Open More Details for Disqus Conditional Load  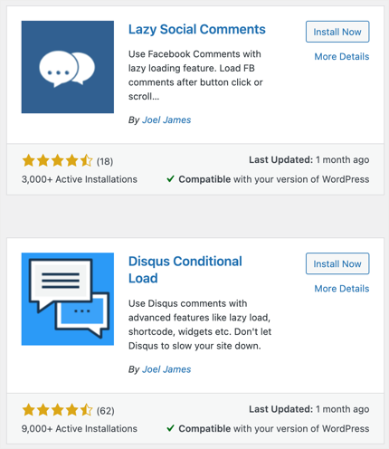point(342,289)
